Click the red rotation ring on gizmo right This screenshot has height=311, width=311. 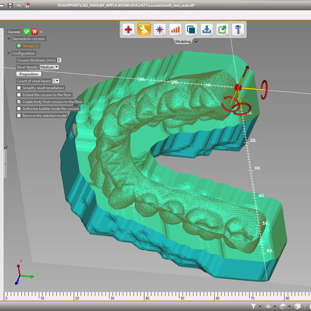(x=264, y=90)
